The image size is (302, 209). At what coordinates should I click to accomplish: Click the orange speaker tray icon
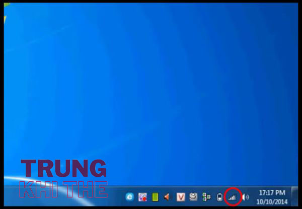[167, 197]
